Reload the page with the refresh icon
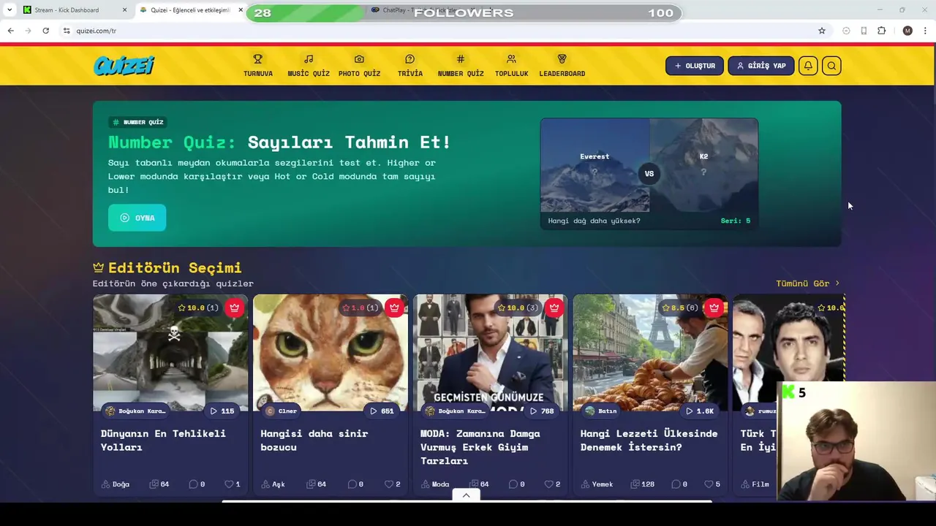936x526 pixels. point(45,31)
